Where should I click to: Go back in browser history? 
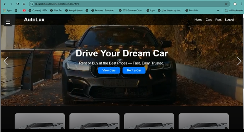click(5, 4)
